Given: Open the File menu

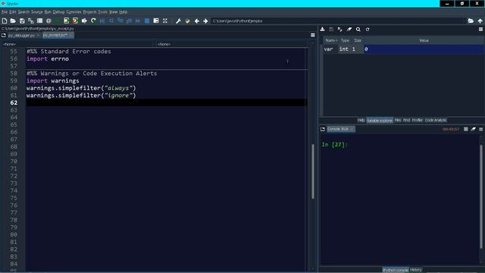Looking at the screenshot, I should (x=5, y=12).
